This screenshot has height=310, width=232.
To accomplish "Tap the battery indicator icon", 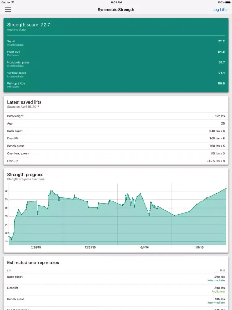I will [x=228, y=2].
